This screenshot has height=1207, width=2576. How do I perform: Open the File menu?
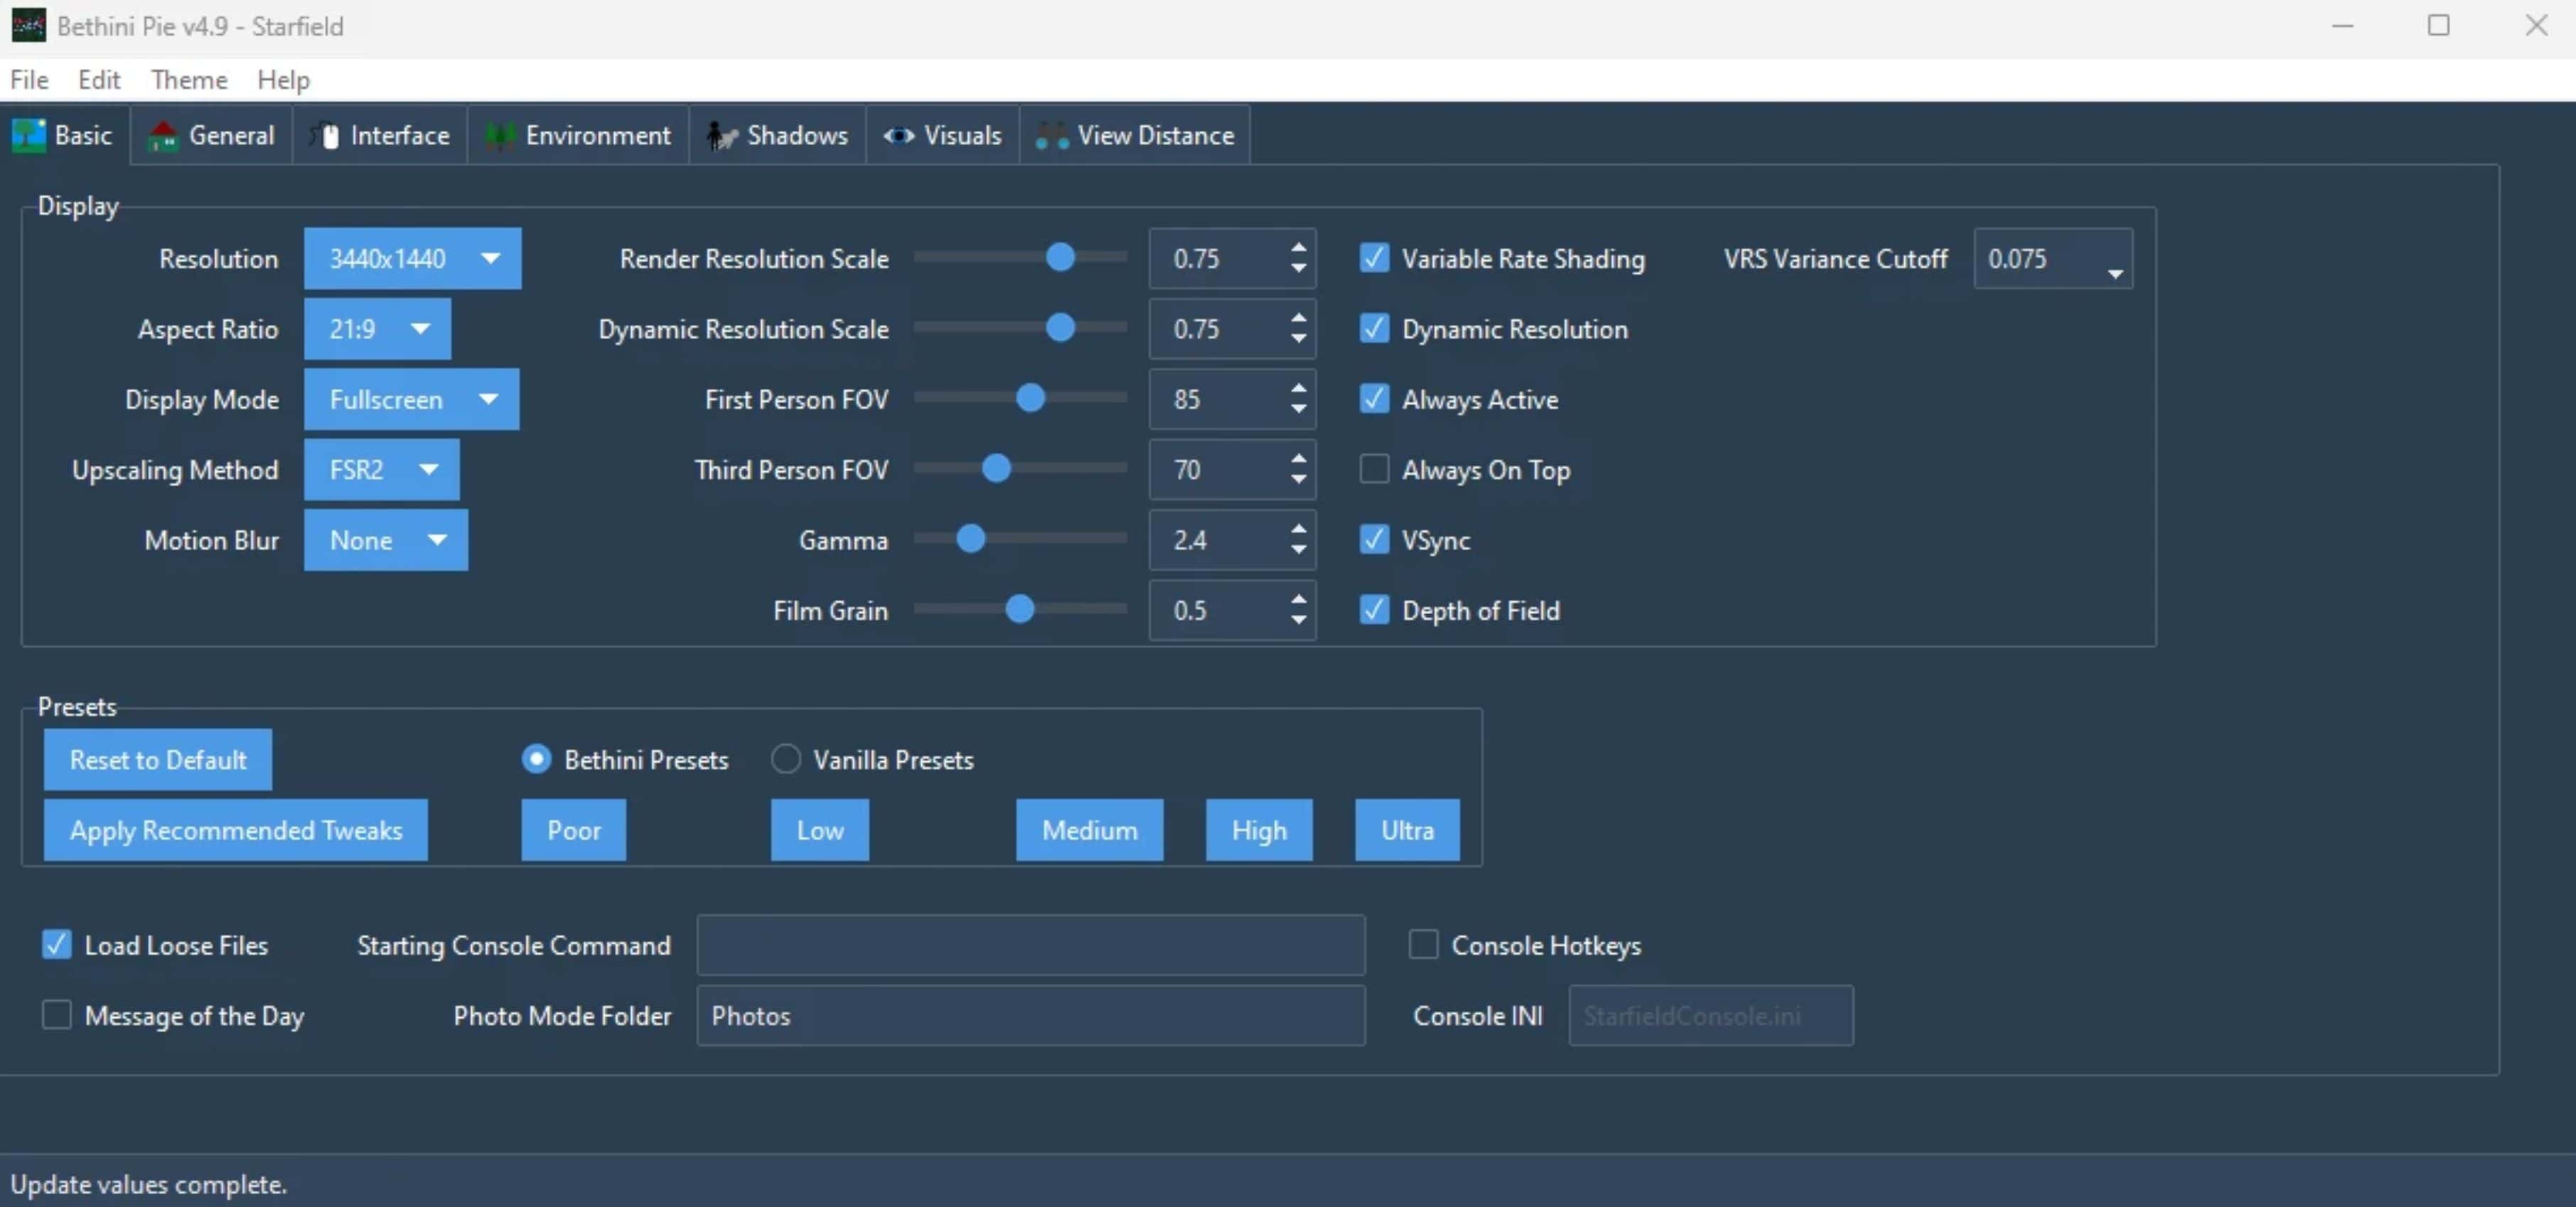pos(29,80)
